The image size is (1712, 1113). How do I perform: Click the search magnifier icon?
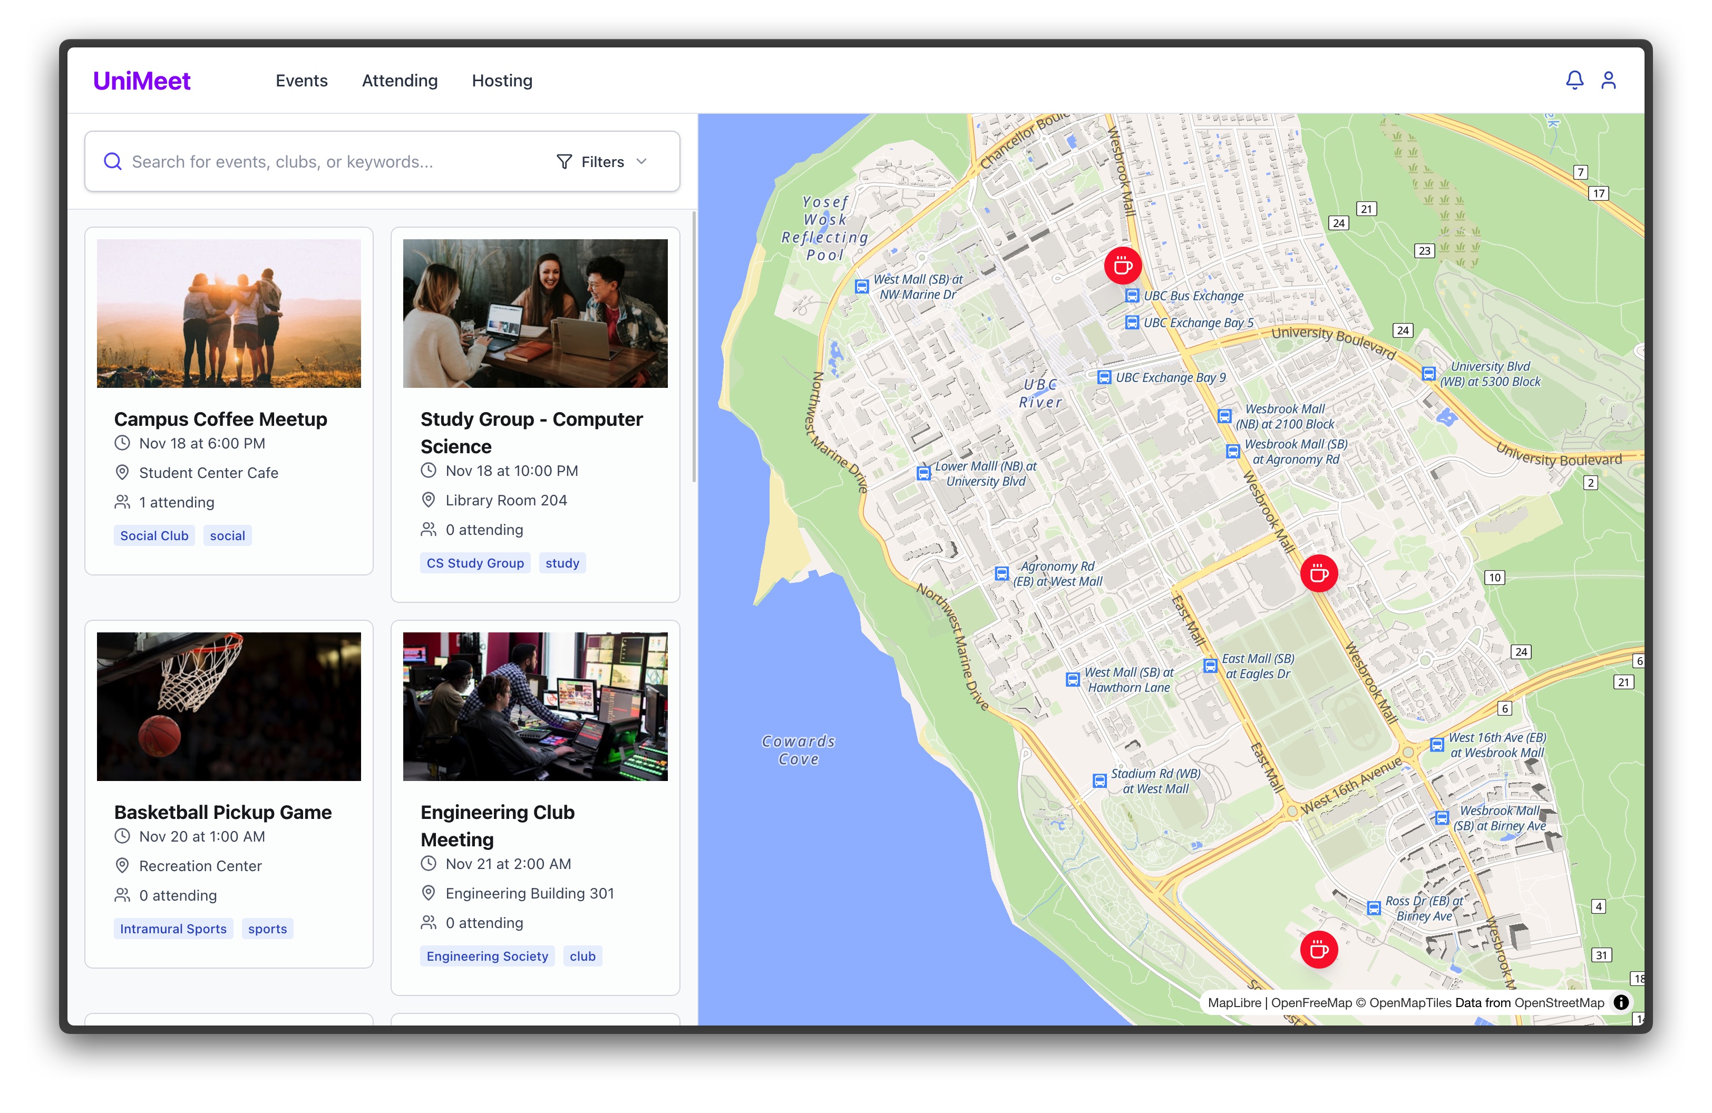point(113,161)
